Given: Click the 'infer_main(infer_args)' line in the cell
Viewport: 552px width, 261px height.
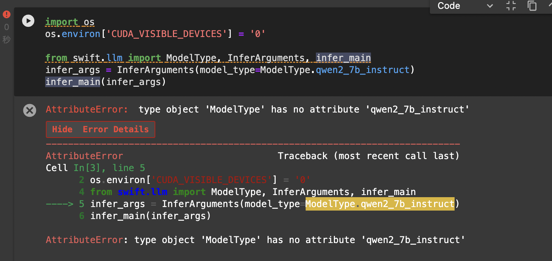Looking at the screenshot, I should point(106,82).
